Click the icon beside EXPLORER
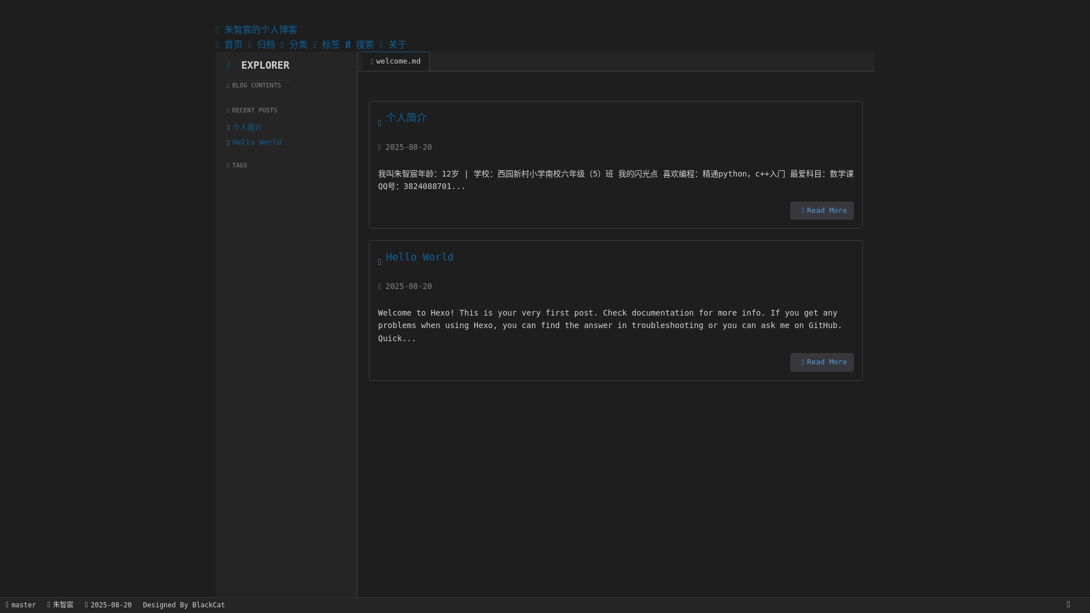Image resolution: width=1090 pixels, height=613 pixels. click(229, 65)
